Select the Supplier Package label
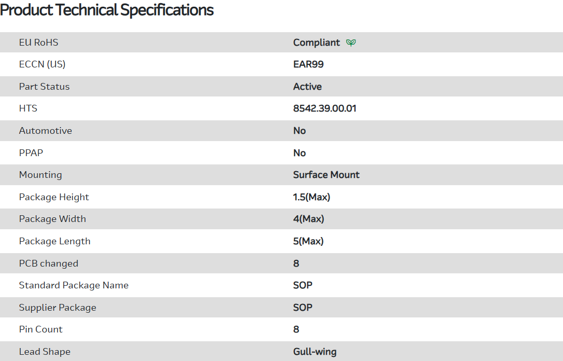This screenshot has width=563, height=361. point(57,308)
